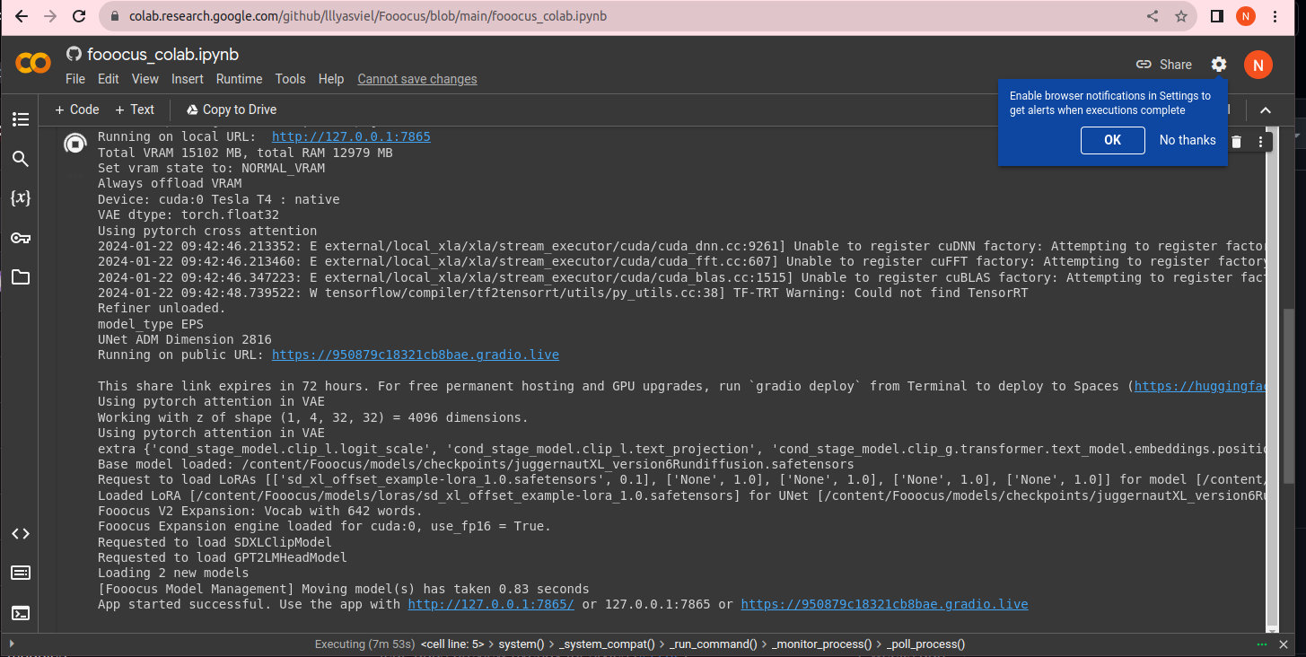Open Colab notebook settings via the gear

coord(1219,65)
